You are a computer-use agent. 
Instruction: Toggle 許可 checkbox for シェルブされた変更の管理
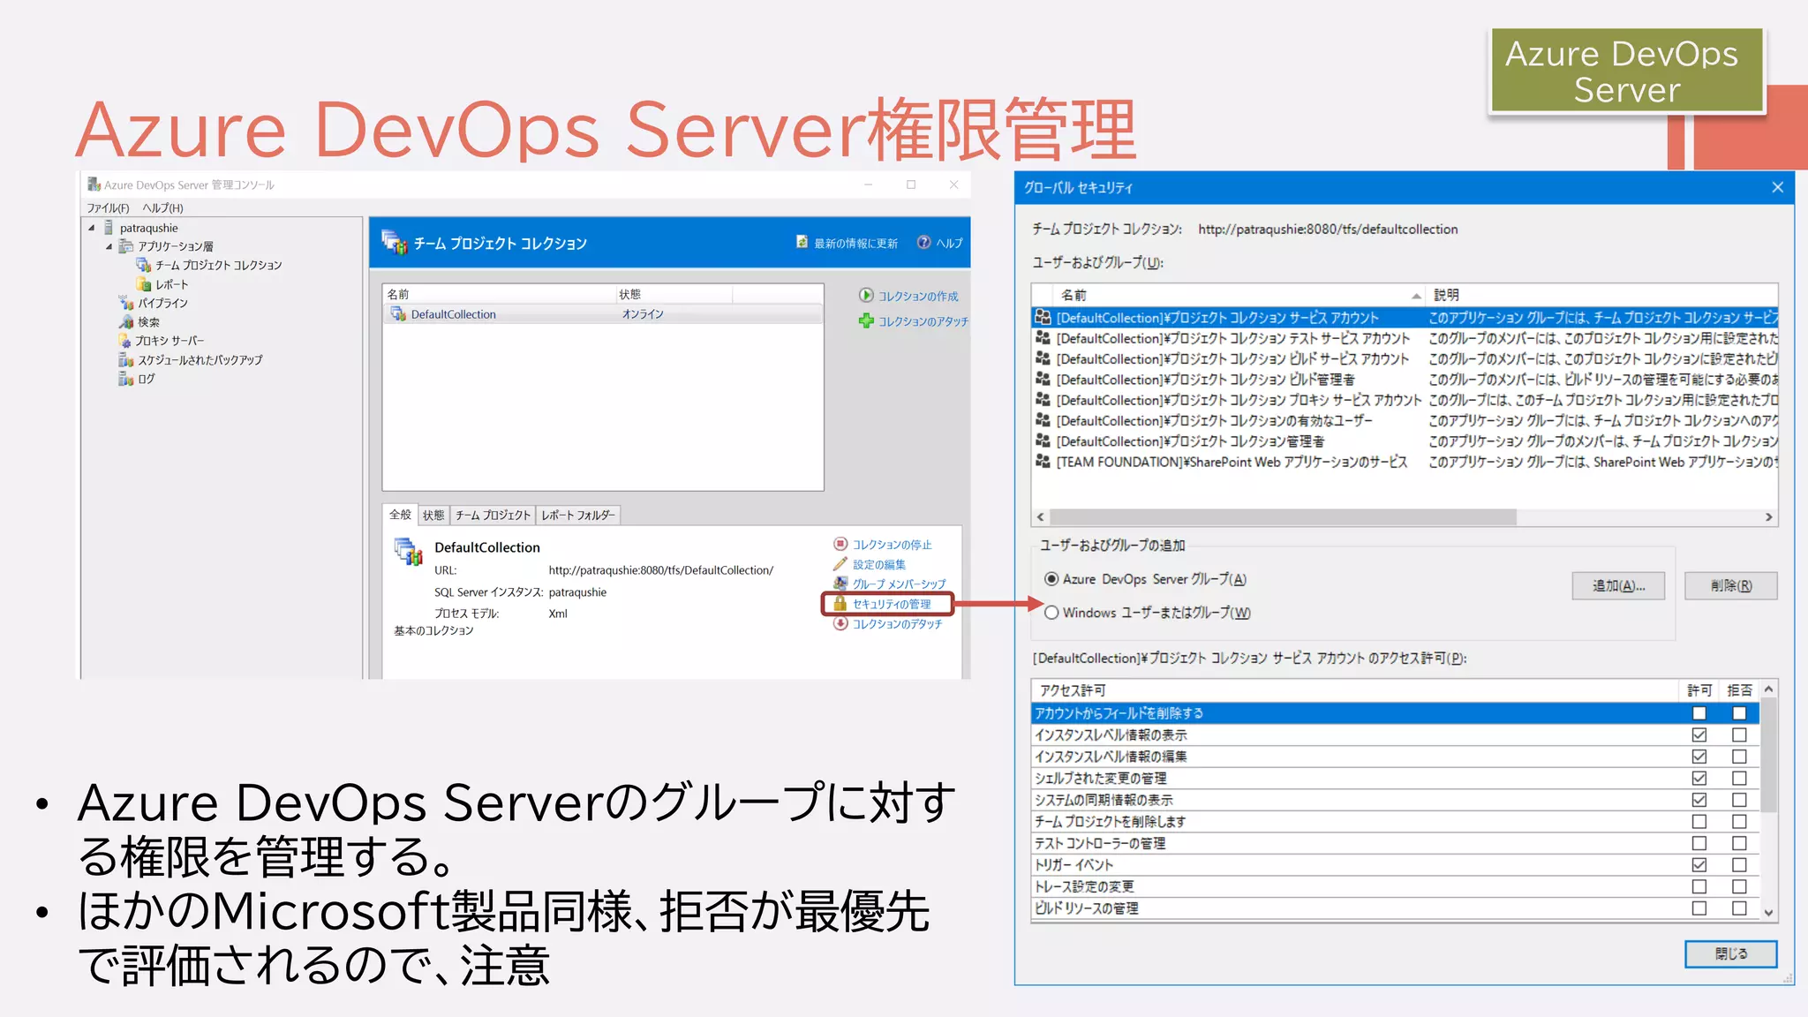(x=1699, y=778)
